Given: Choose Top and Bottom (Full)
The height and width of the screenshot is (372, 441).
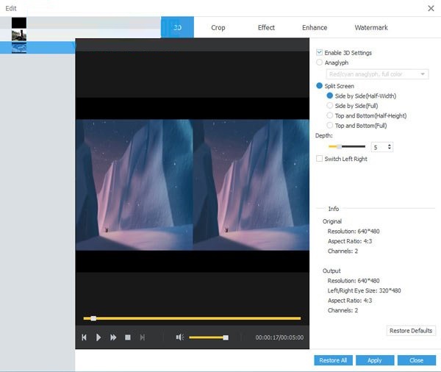Looking at the screenshot, I should pyautogui.click(x=329, y=125).
